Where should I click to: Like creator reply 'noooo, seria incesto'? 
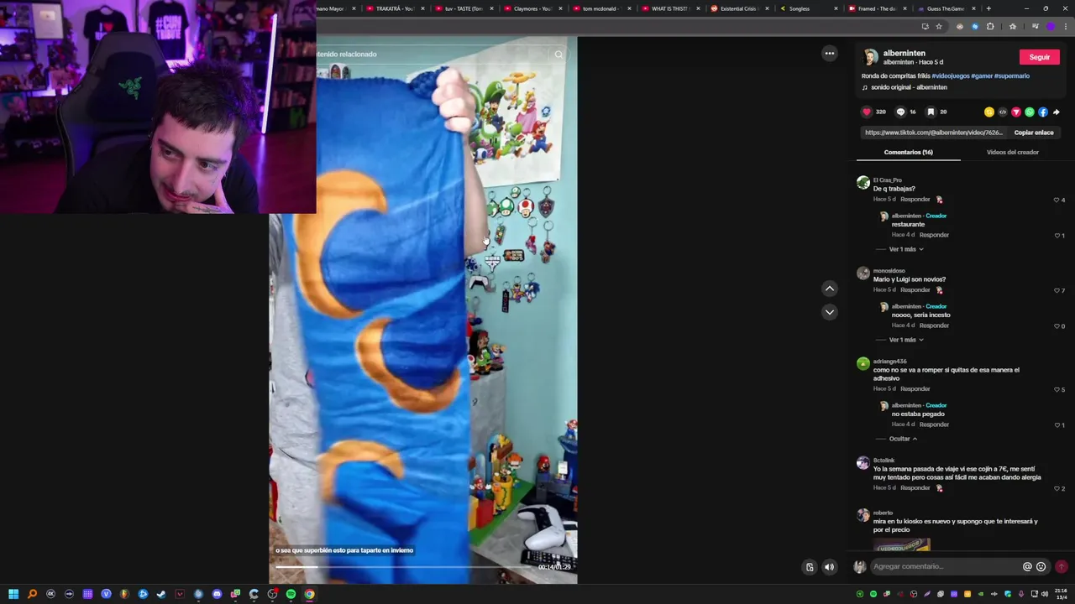[x=1057, y=326]
